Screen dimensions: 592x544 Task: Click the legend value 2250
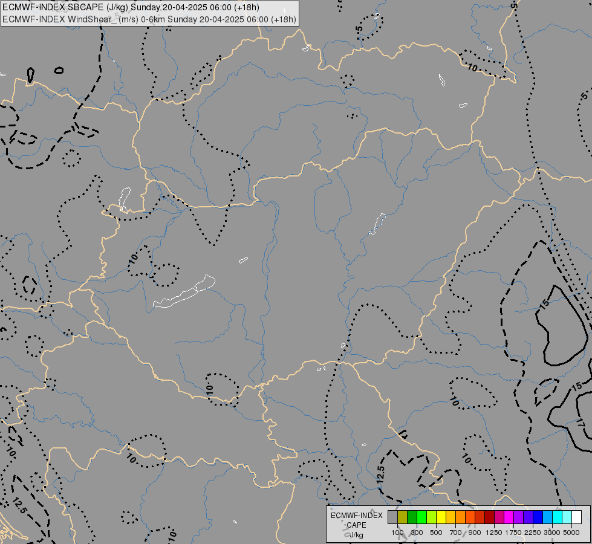coord(533,533)
